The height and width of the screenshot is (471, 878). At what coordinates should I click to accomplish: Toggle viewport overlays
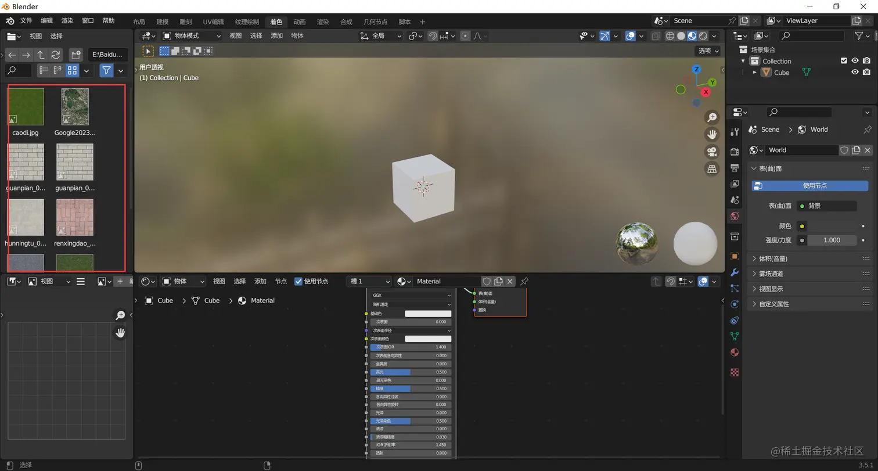(631, 36)
